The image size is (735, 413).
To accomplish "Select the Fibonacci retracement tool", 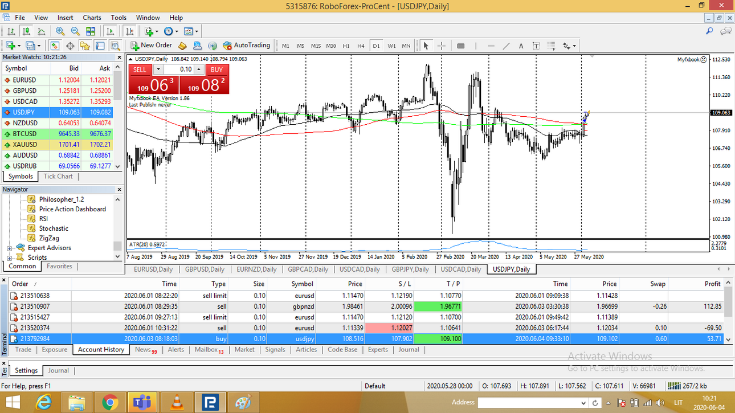I will point(551,46).
